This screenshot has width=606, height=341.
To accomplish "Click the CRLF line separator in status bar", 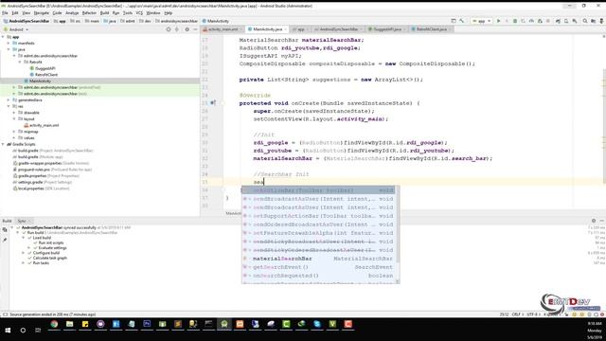I will pos(516,314).
